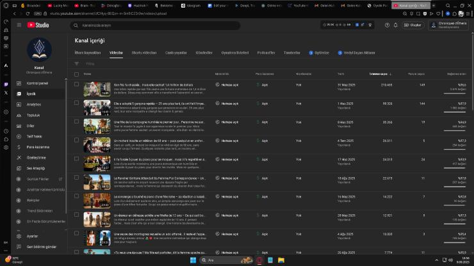Go back with the browser back arrow

coord(15,13)
